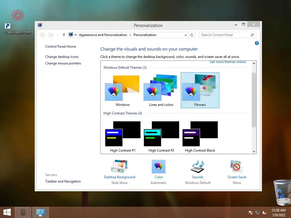The width and height of the screenshot is (291, 218).
Task: Open Taskbar and Navigation link
Action: (x=63, y=181)
